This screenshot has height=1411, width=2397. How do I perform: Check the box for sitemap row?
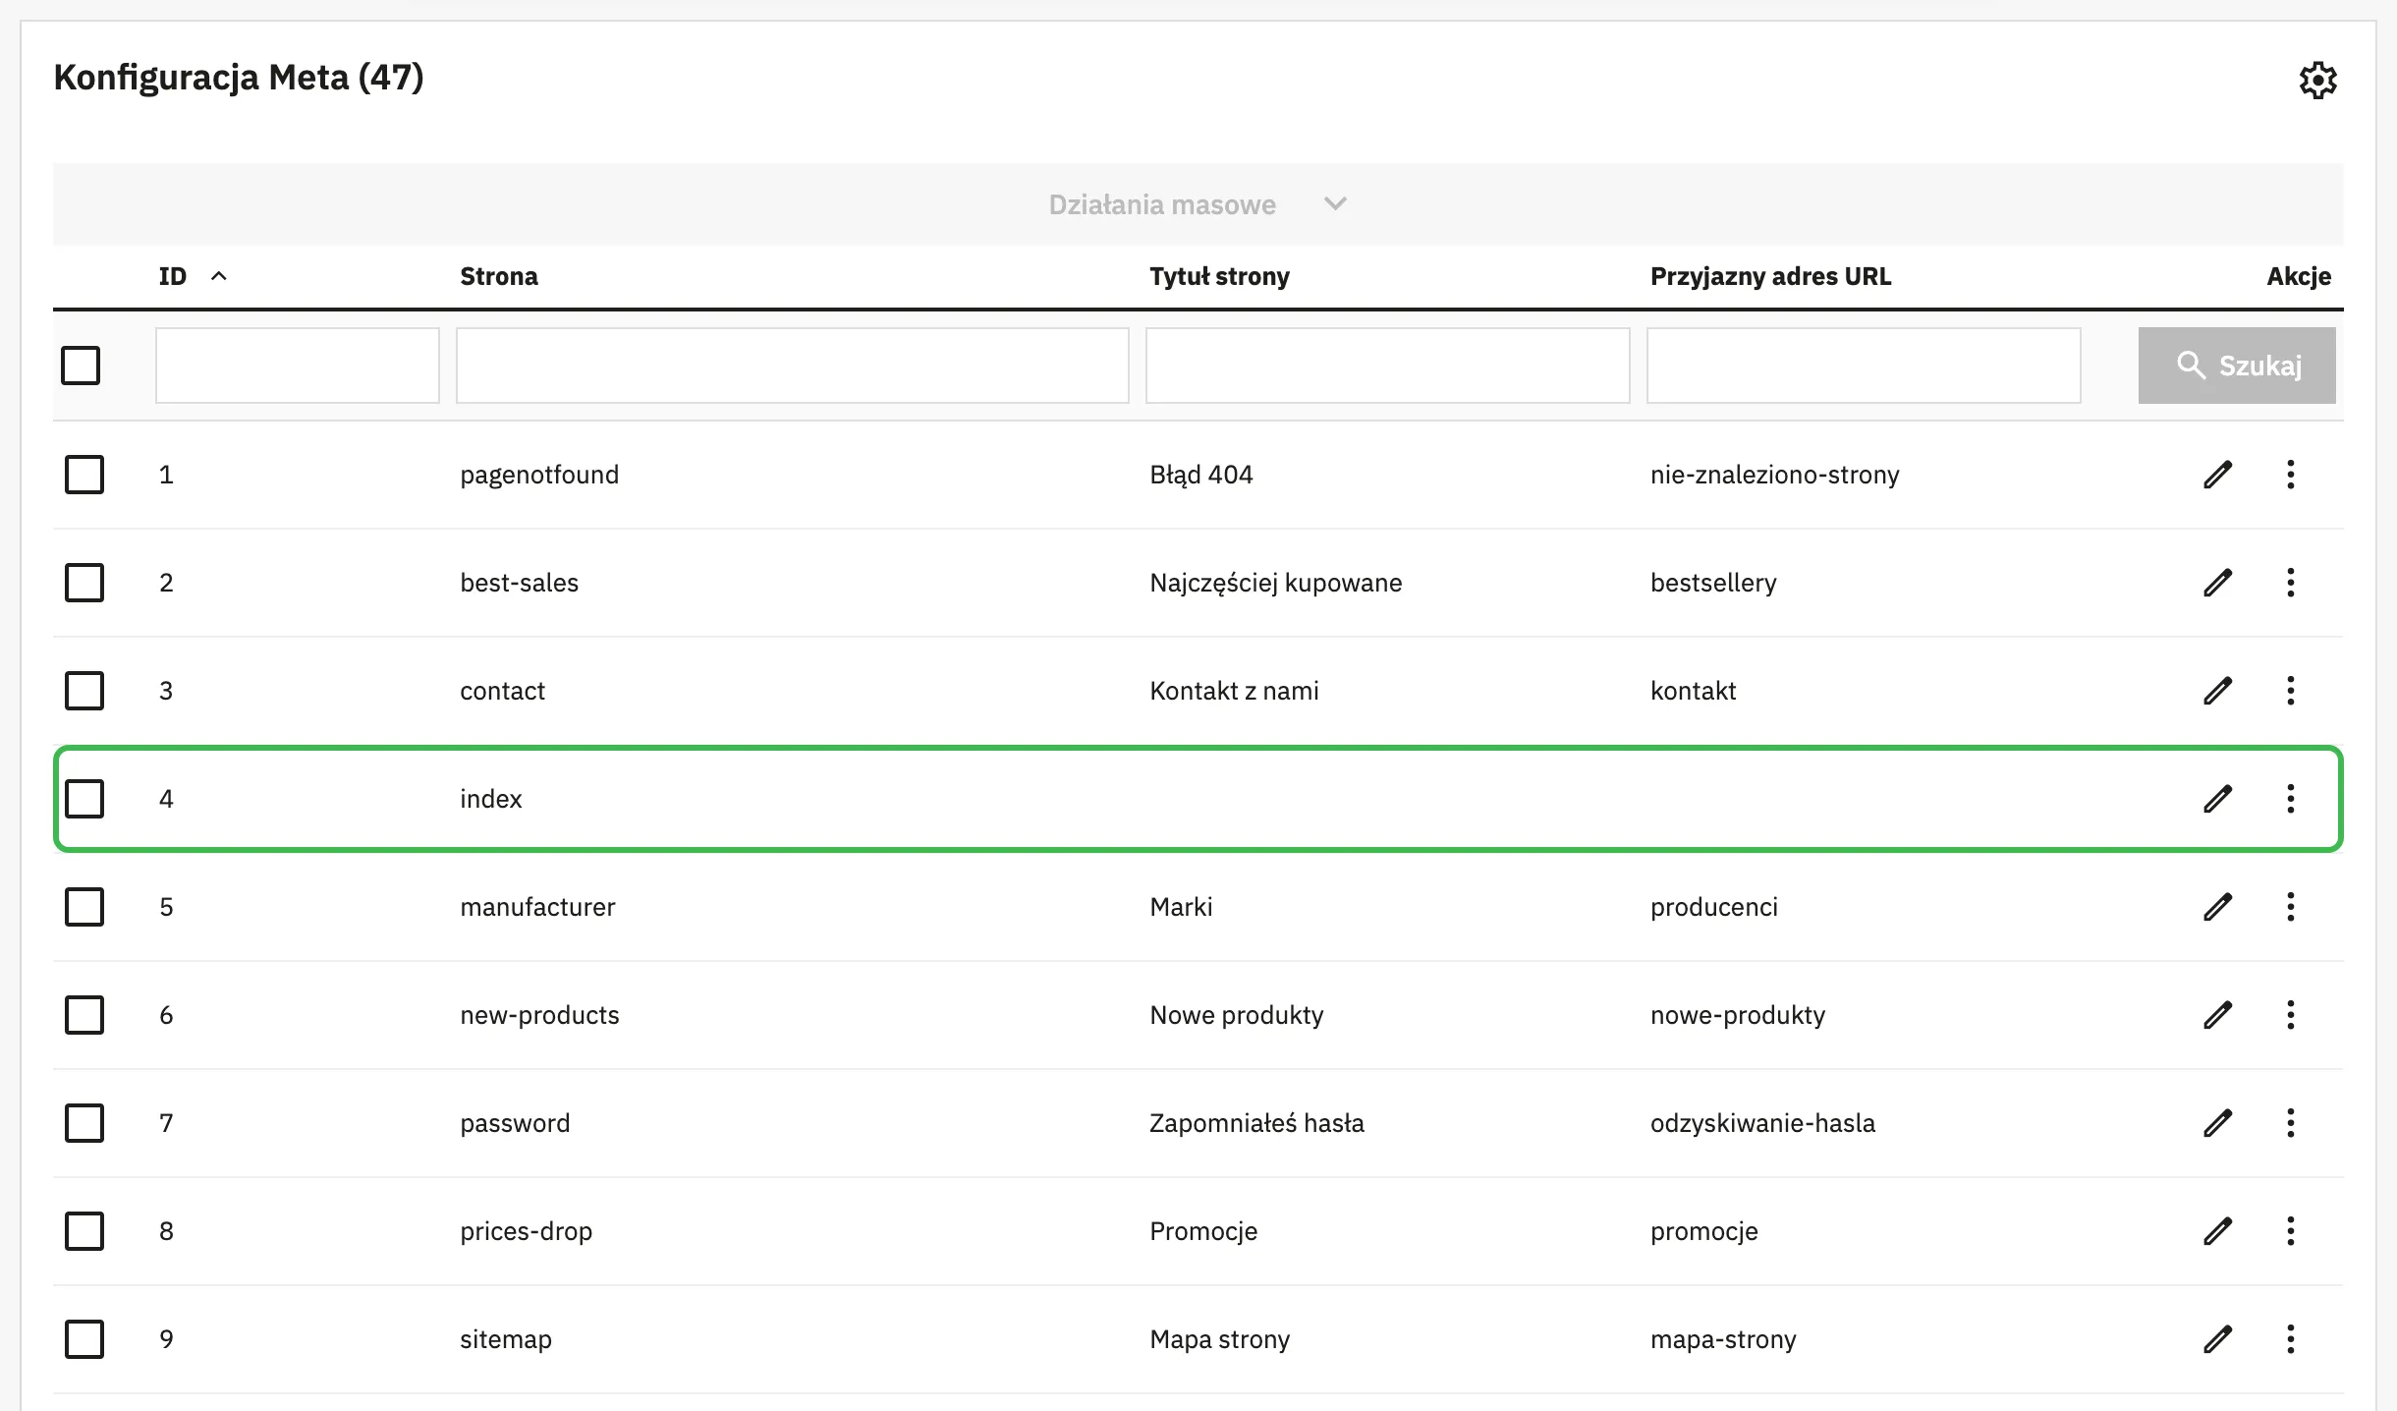point(84,1339)
